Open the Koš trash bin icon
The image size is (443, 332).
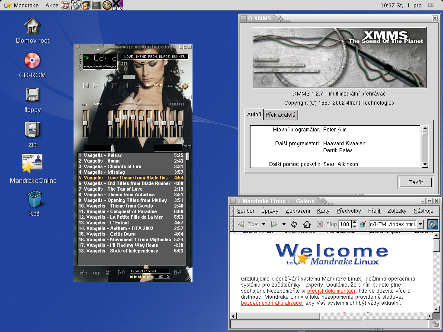35,201
